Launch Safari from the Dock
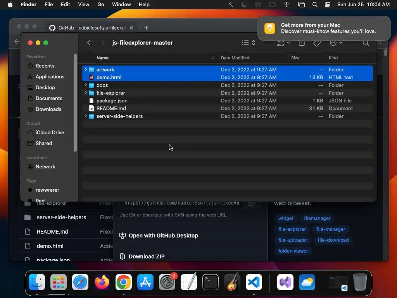Image resolution: width=397 pixels, height=298 pixels. click(x=80, y=282)
